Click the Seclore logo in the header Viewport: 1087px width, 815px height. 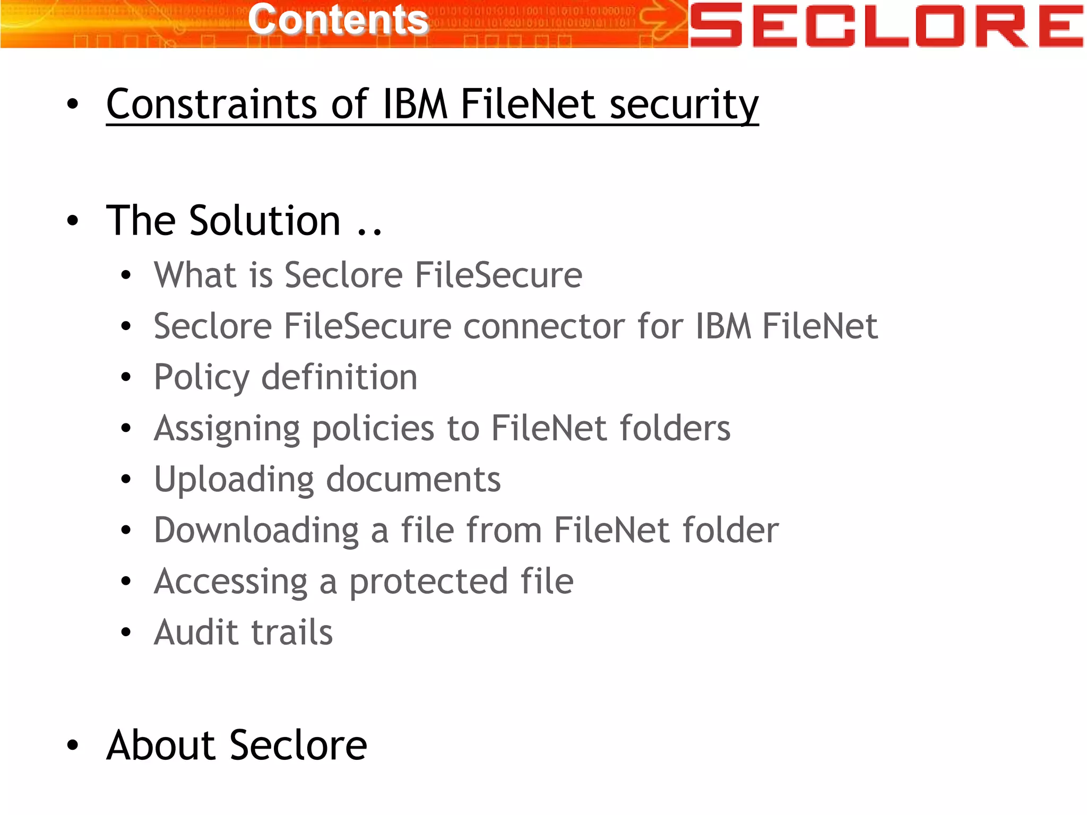[x=887, y=24]
